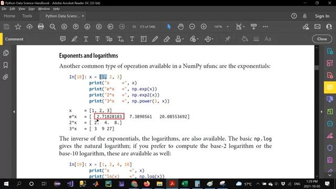The image size is (336, 189).
Task: Toggle keep tool selected pin
Action: tap(227, 39)
